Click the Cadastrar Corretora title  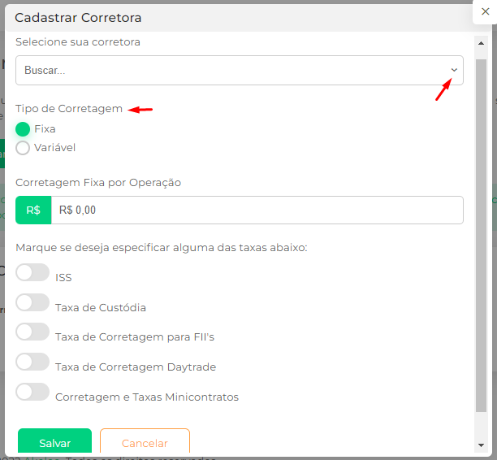78,18
